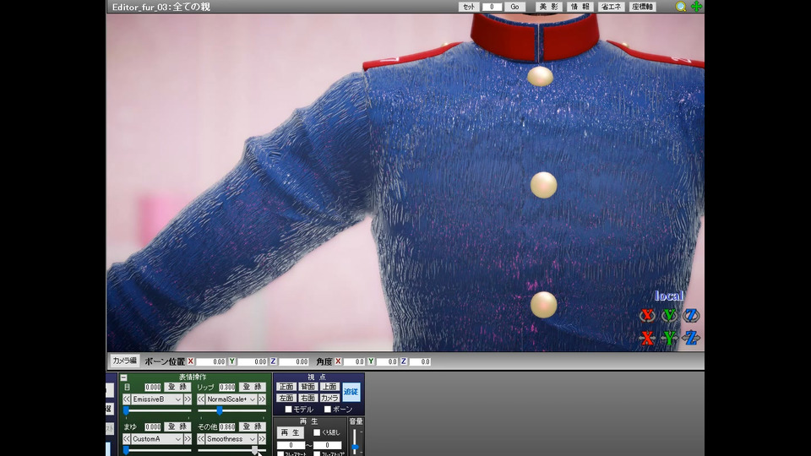This screenshot has width=811, height=456.
Task: Go to next other morph after Smoothness
Action: click(x=262, y=439)
